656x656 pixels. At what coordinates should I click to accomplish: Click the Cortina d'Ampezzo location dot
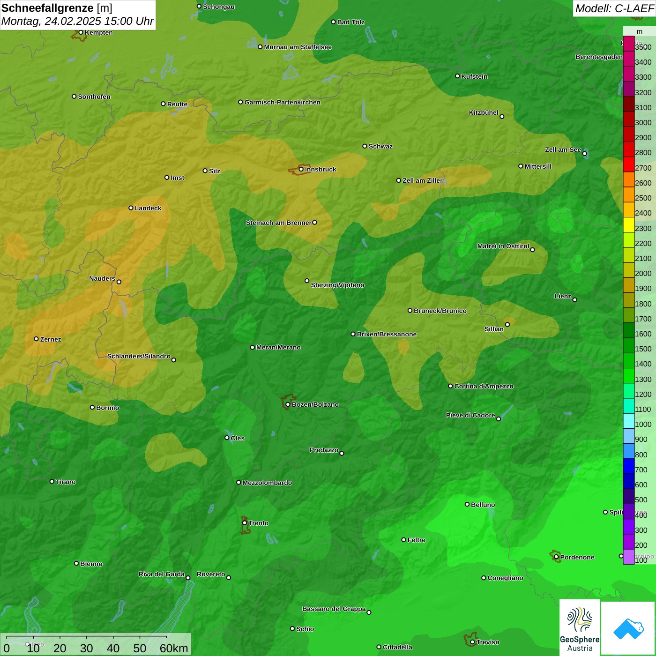(x=451, y=386)
